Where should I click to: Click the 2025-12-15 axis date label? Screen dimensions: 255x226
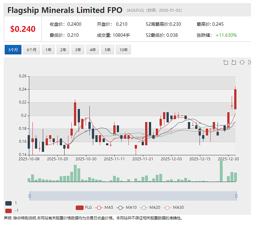200,159
